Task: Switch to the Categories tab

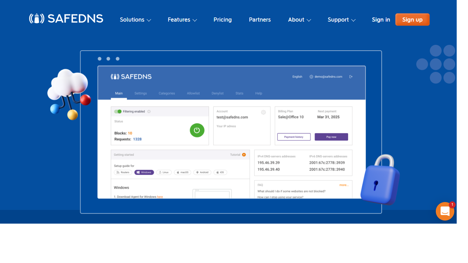Action: (167, 93)
